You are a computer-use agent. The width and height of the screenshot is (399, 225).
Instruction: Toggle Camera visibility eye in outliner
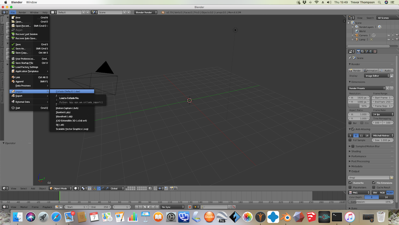pos(389,35)
